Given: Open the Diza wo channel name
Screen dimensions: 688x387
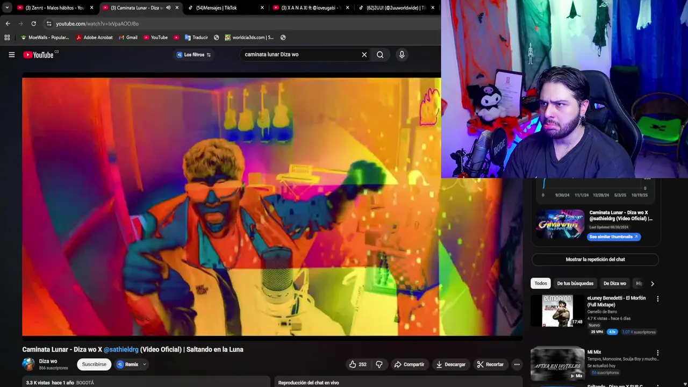Looking at the screenshot, I should pos(48,361).
